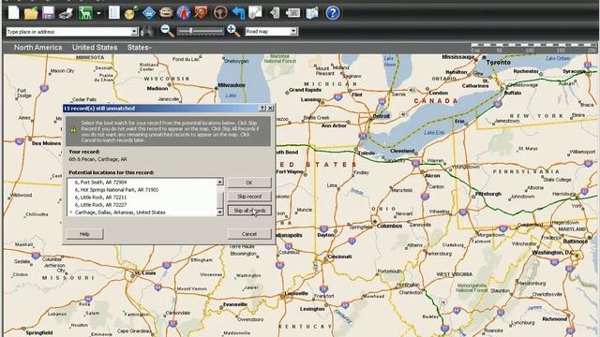
Task: Click the blue diamond road-sign icon
Action: point(148,13)
